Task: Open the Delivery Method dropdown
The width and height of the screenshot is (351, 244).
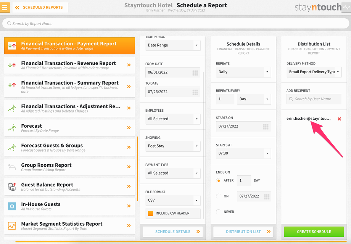Action: click(314, 72)
